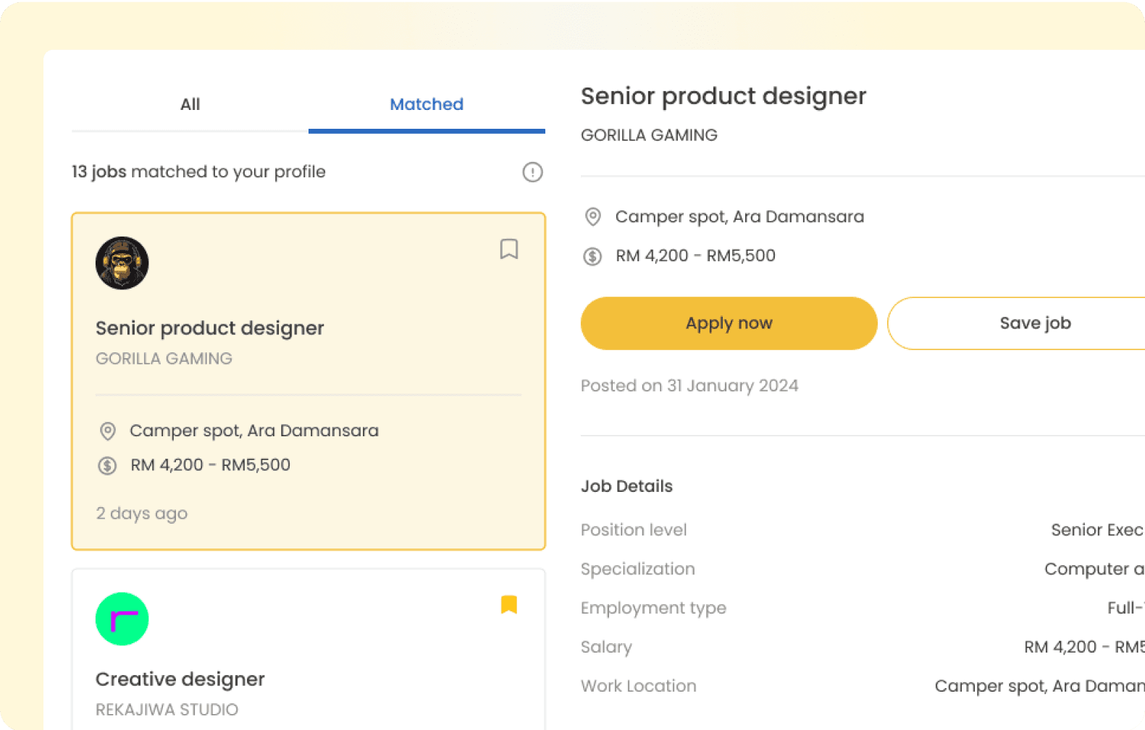Click location pin icon in job card
The height and width of the screenshot is (730, 1145).
click(108, 431)
